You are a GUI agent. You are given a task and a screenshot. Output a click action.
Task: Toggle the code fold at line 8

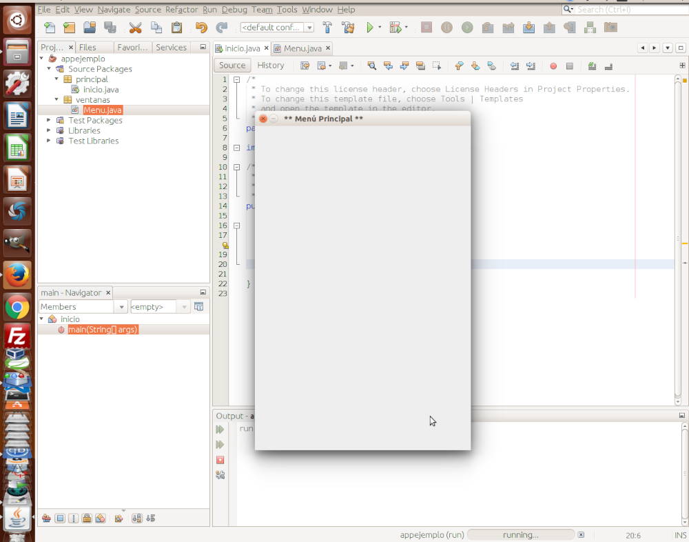pyautogui.click(x=236, y=147)
